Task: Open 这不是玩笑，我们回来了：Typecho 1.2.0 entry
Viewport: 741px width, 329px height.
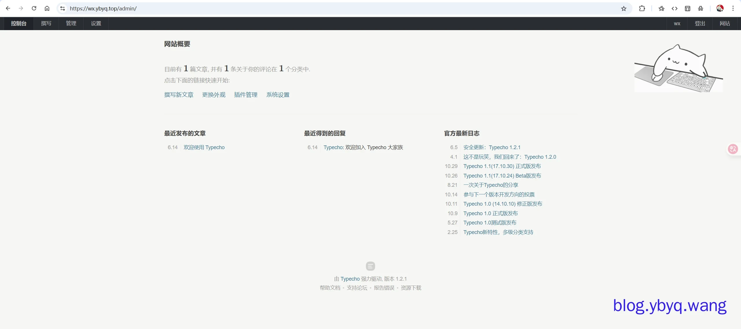Action: (510, 157)
